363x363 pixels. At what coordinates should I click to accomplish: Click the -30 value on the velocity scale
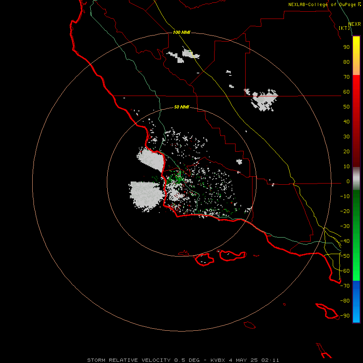coord(345,226)
